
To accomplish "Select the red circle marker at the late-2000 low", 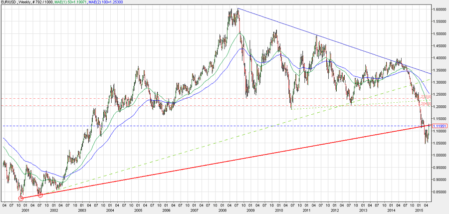I will [x=20, y=198].
